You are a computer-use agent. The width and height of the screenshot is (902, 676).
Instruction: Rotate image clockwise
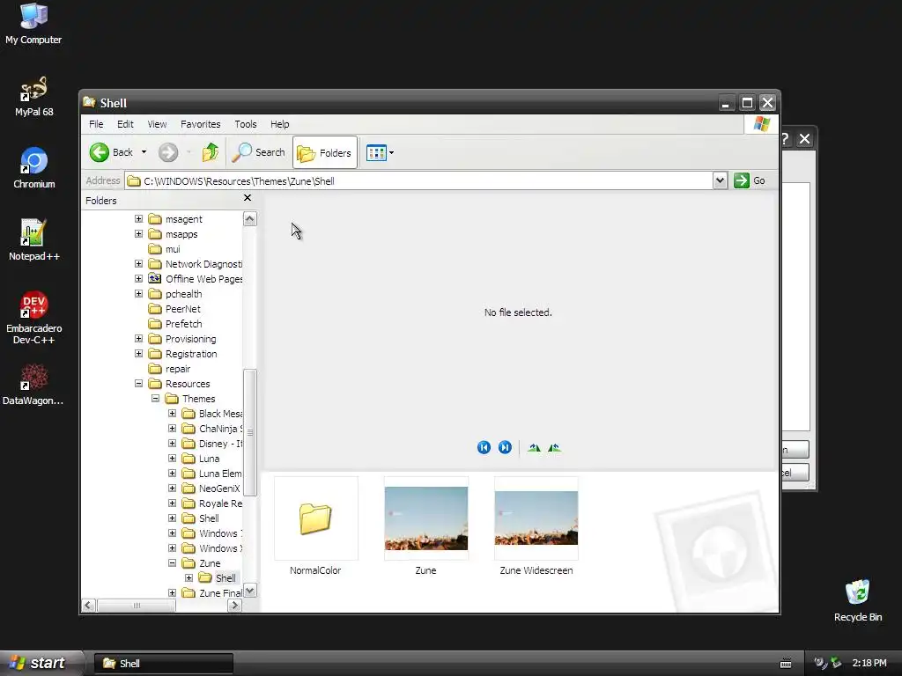pyautogui.click(x=534, y=447)
